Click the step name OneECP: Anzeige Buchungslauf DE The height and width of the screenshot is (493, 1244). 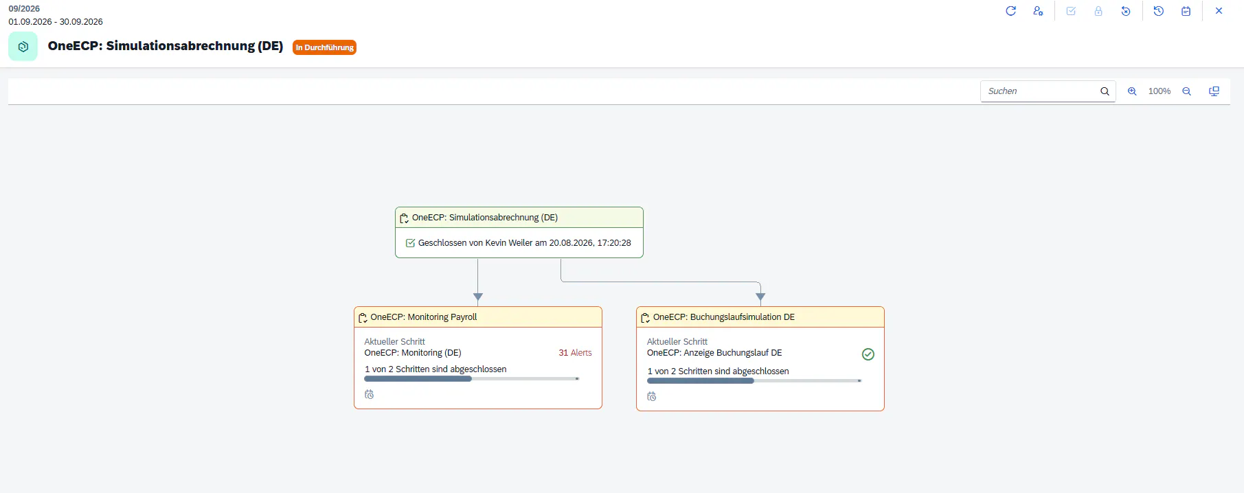[714, 353]
